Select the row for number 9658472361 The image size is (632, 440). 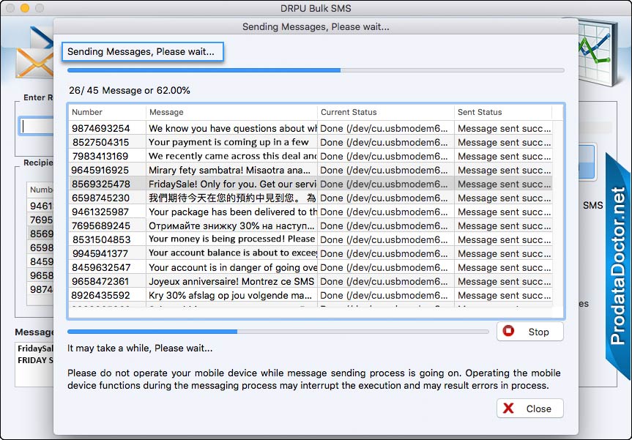(x=311, y=281)
